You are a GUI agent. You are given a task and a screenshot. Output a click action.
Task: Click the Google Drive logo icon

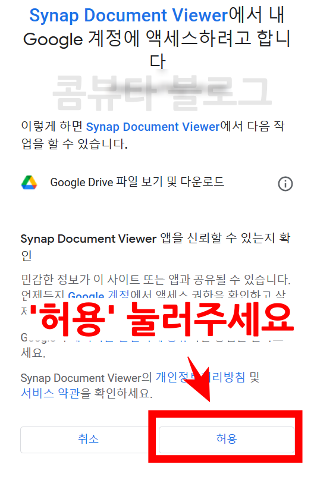29,182
